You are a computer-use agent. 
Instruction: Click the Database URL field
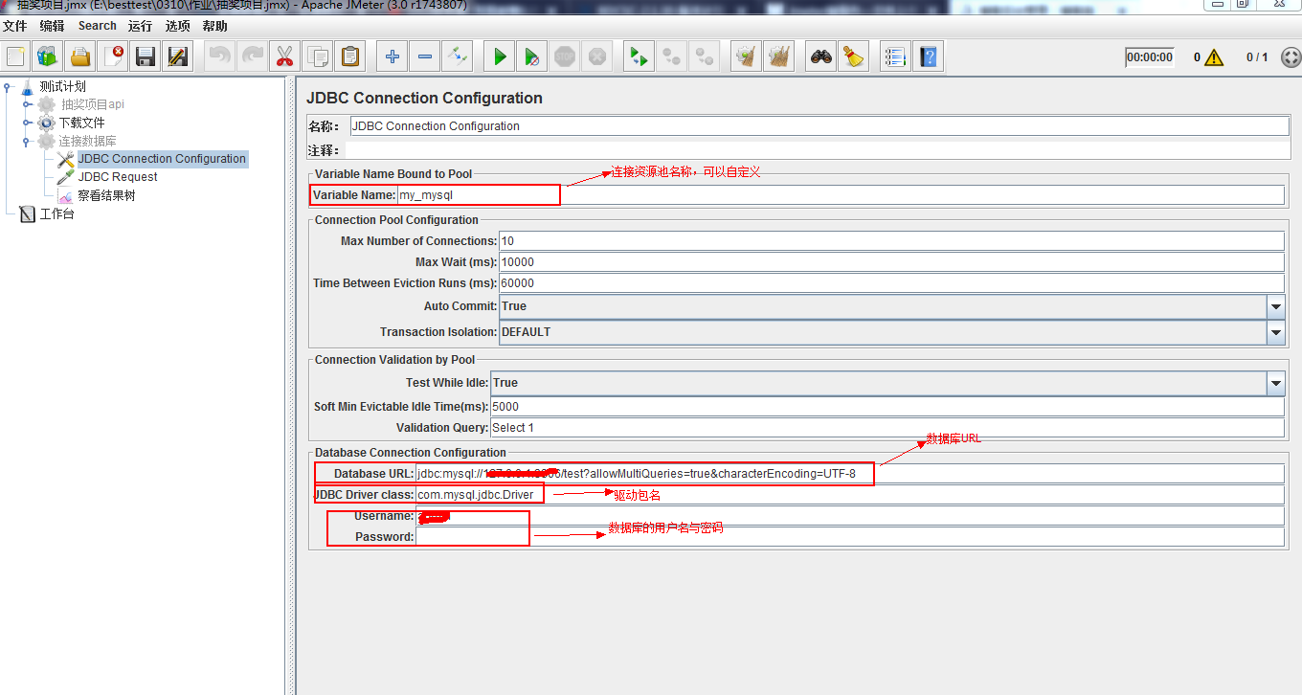point(850,474)
